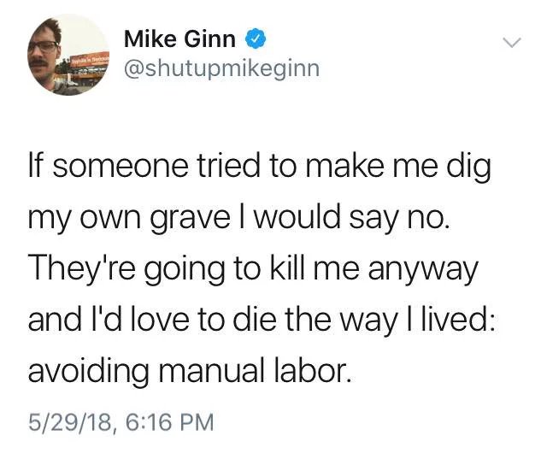
Task: Select the line "and I'd love to die"
Action: 261,320
